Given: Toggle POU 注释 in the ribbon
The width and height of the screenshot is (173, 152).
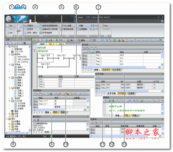Looking at the screenshot, I should coord(66,26).
